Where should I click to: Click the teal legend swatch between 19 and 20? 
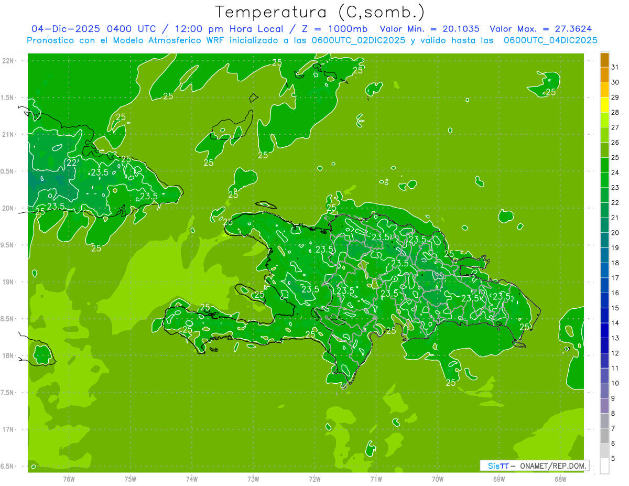pyautogui.click(x=604, y=240)
